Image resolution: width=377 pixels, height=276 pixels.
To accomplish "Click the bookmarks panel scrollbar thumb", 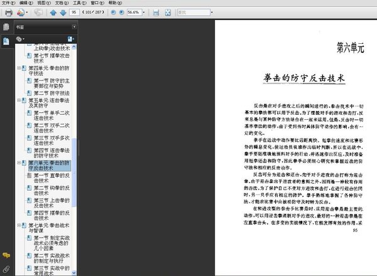I will pyautogui.click(x=74, y=172).
